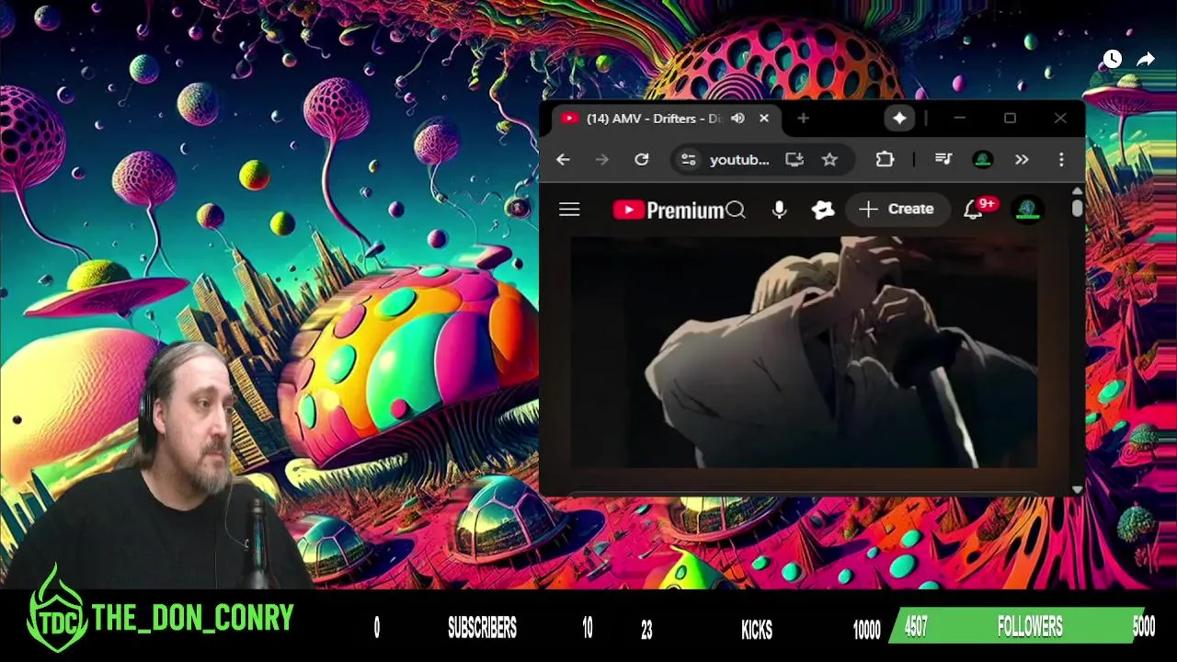Bookmark this page with the star
Screen dimensions: 1177x662
point(829,159)
